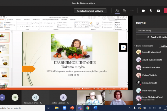Click the PASTABOS notes button
The image size is (167, 111).
click(x=76, y=89)
